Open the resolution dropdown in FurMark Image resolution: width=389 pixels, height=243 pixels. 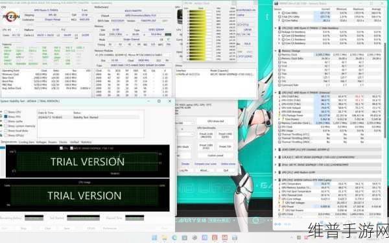pos(185,123)
